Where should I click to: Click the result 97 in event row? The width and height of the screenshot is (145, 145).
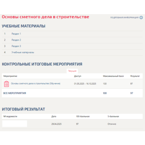click(132, 84)
